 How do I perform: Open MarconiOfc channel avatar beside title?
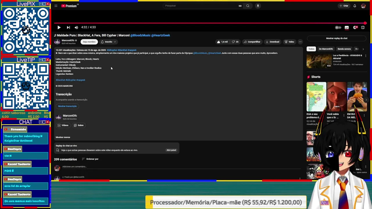57,42
